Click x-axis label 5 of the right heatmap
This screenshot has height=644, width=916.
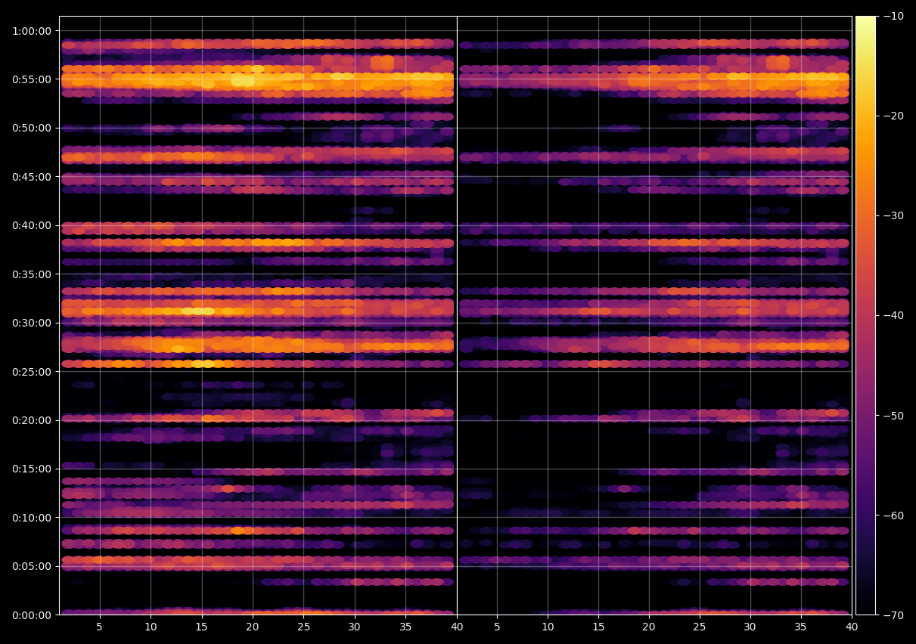[x=497, y=627]
